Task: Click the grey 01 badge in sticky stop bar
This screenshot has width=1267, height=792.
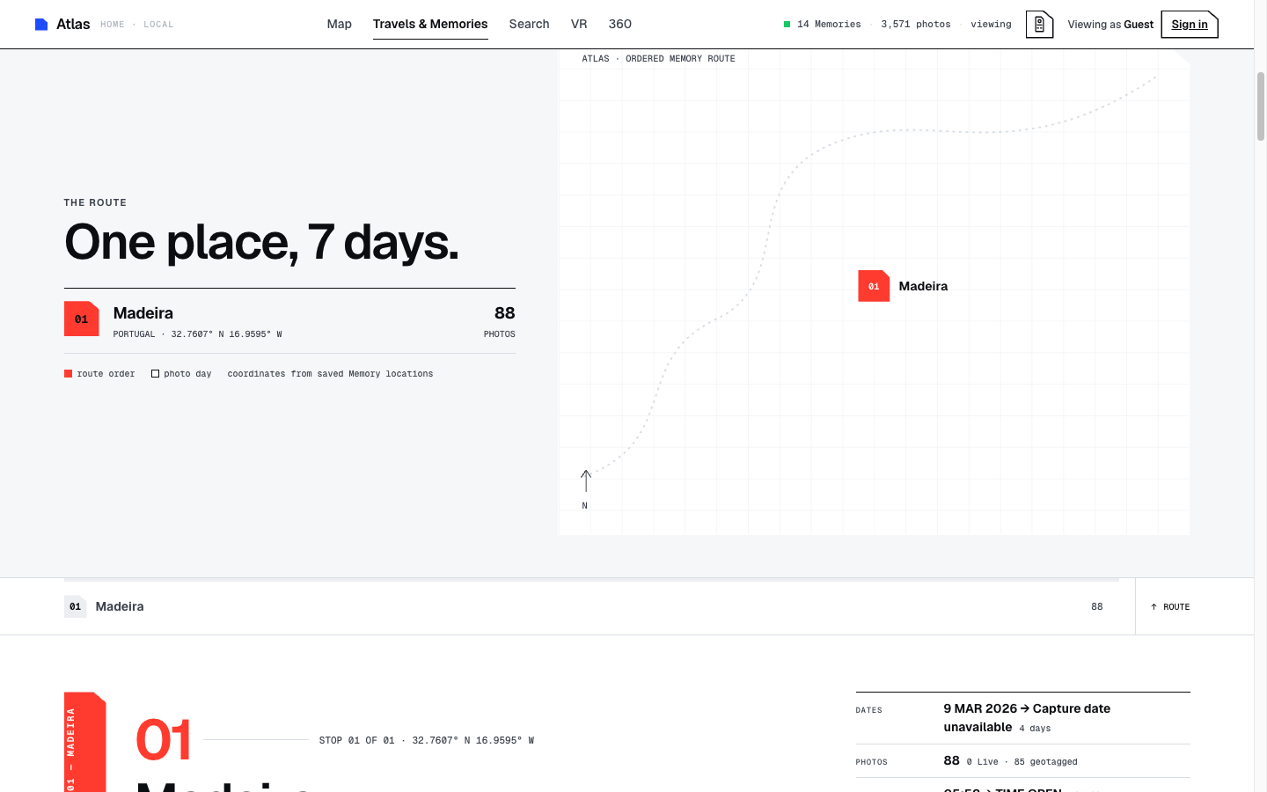Action: 76,606
